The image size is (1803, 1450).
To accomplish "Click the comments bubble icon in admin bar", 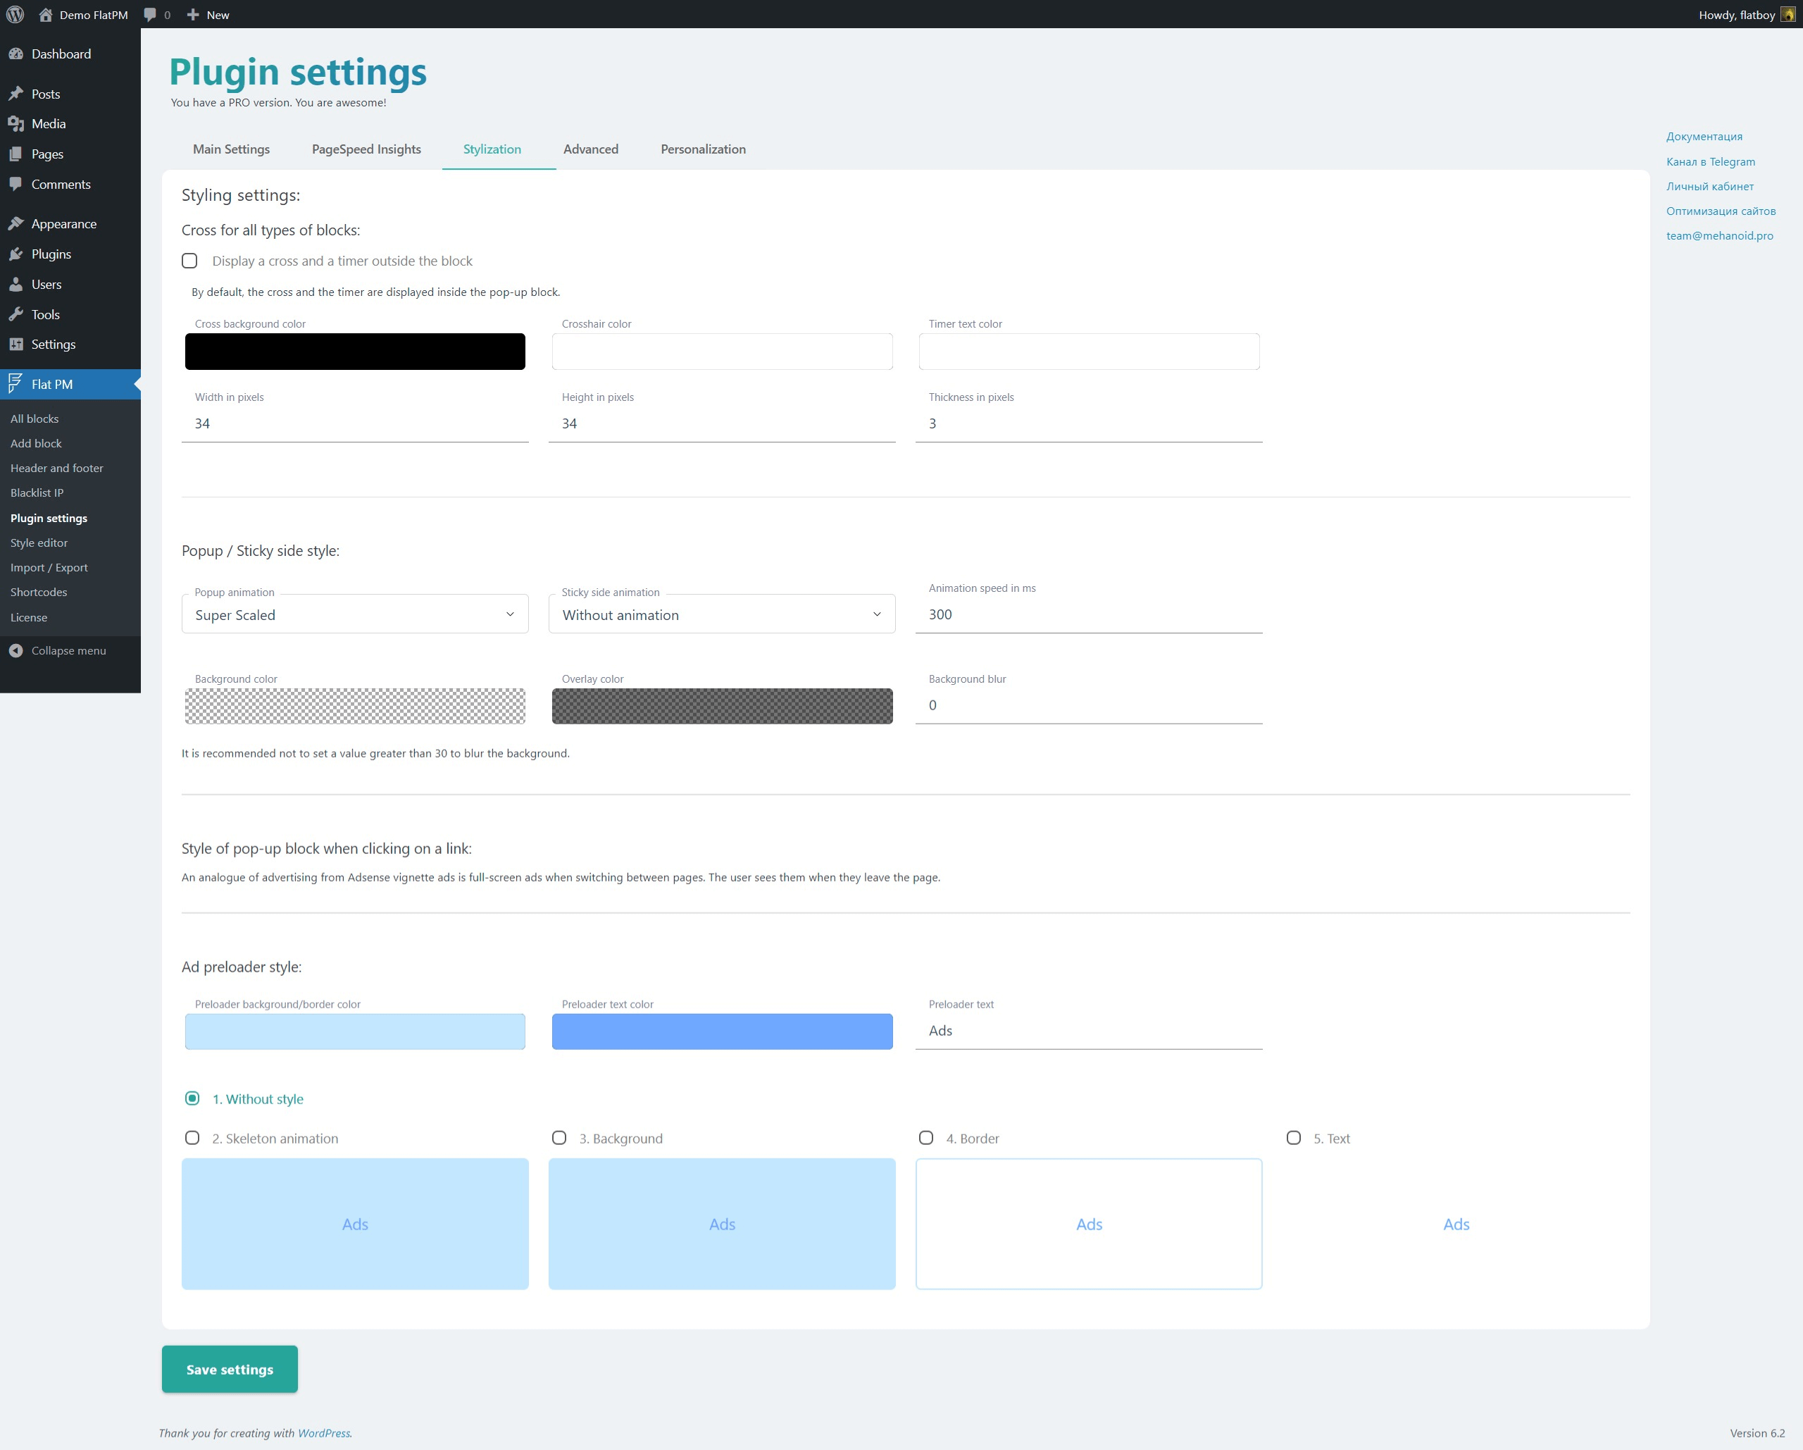I will [150, 14].
